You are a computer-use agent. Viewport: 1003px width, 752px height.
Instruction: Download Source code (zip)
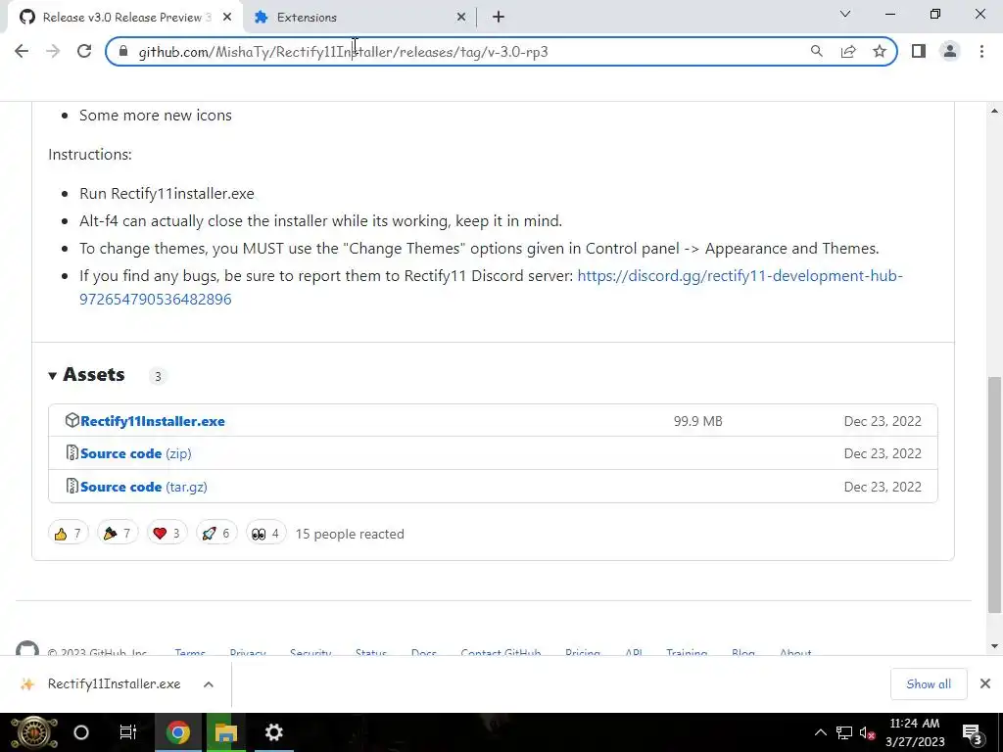135,453
